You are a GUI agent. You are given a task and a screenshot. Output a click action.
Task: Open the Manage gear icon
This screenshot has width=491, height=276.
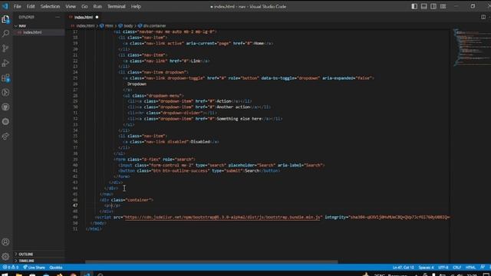(x=5, y=257)
